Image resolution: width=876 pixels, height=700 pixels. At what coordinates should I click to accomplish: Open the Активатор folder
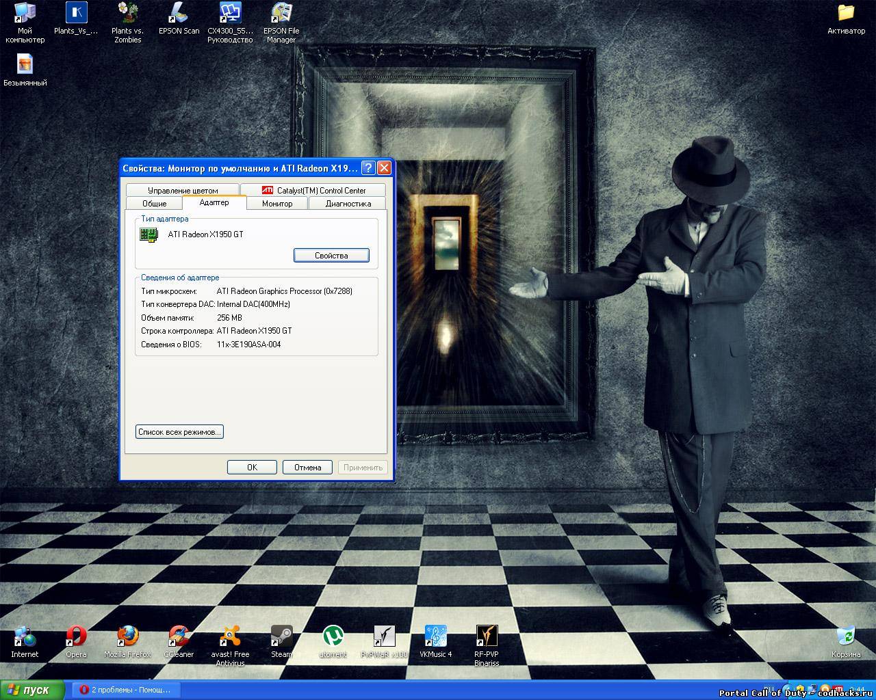846,18
